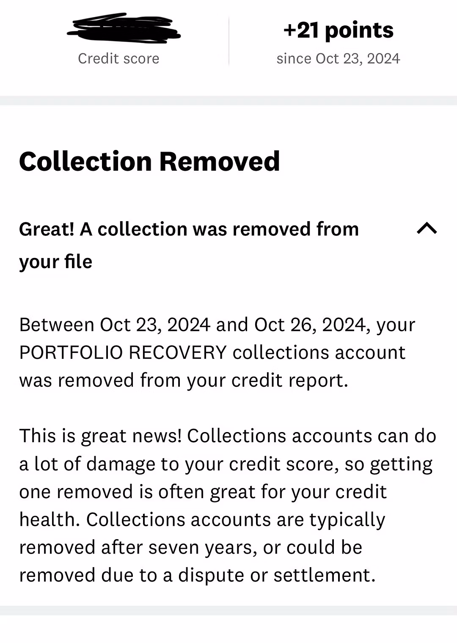457x643 pixels.
Task: Tap the "Collection Removed" section heading
Action: (x=149, y=161)
